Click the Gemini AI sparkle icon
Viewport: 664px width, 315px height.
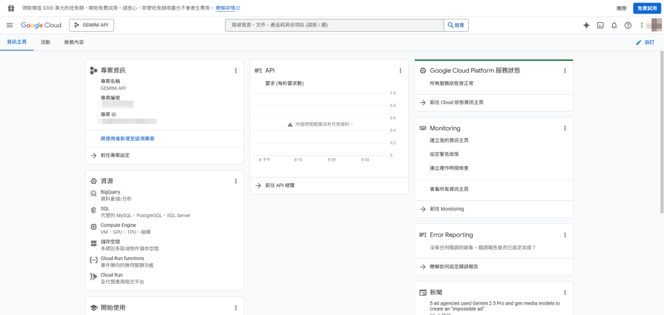pyautogui.click(x=586, y=25)
